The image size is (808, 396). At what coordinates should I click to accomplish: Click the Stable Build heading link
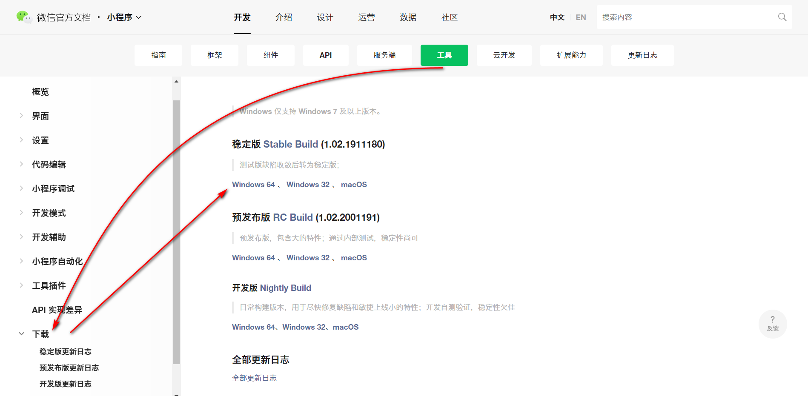291,144
